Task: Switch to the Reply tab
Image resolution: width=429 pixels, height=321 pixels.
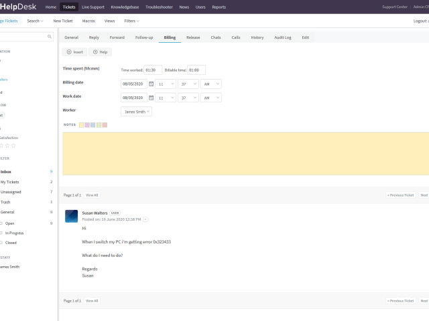Action: [x=94, y=37]
